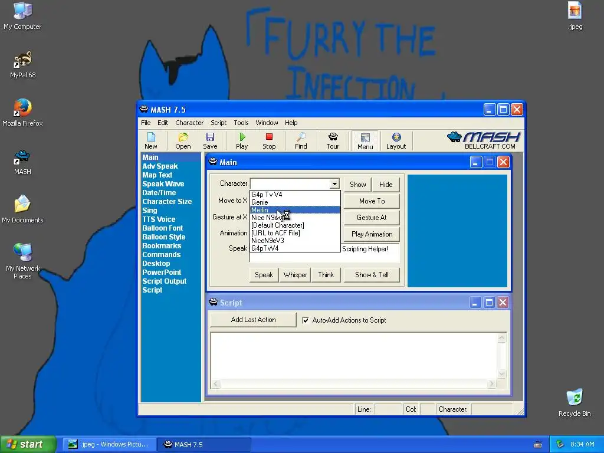This screenshot has height=453, width=604.
Task: Open Map Text in the sidebar
Action: [x=157, y=175]
